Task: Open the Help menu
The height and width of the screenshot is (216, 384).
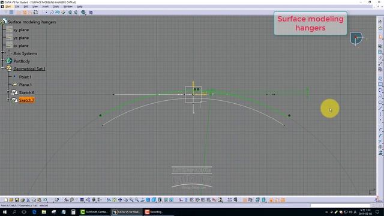Action: click(x=80, y=7)
